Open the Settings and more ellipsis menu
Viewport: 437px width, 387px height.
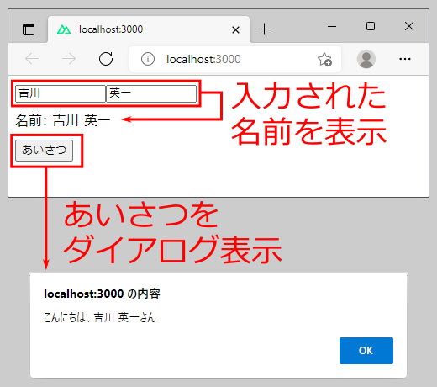coord(405,59)
